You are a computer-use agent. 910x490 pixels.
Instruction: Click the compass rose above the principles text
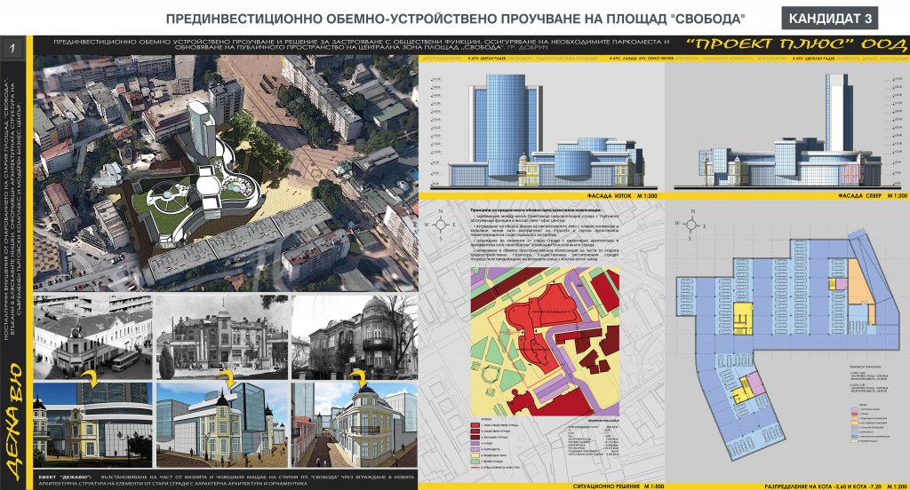click(x=441, y=224)
